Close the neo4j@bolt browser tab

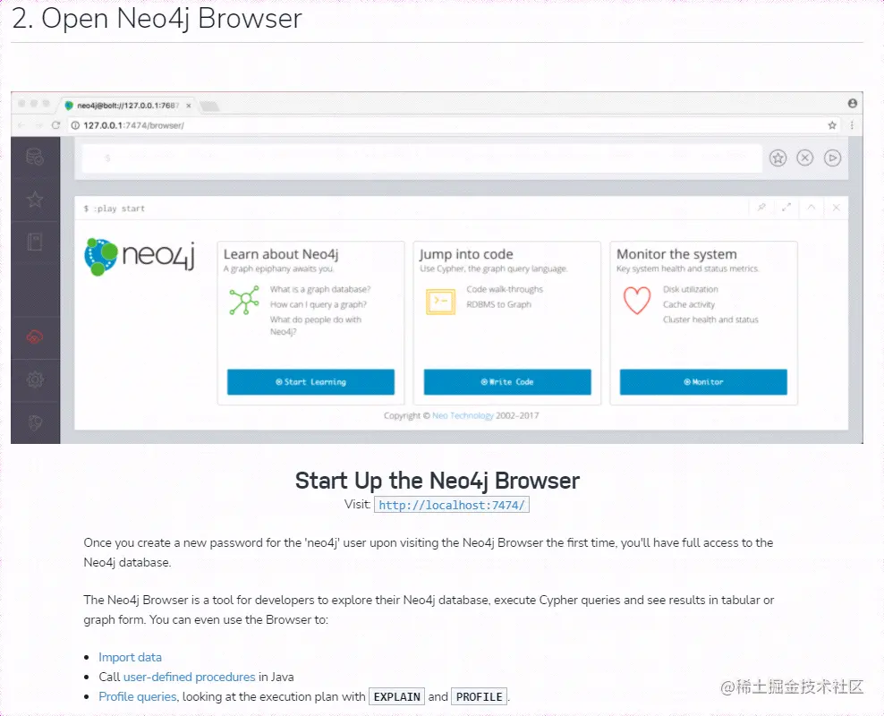[x=189, y=106]
